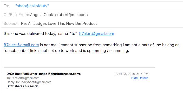The image size is (183, 93).
Task: Click the "shop@callofduty" recipient in To field
Action: coord(32,6)
